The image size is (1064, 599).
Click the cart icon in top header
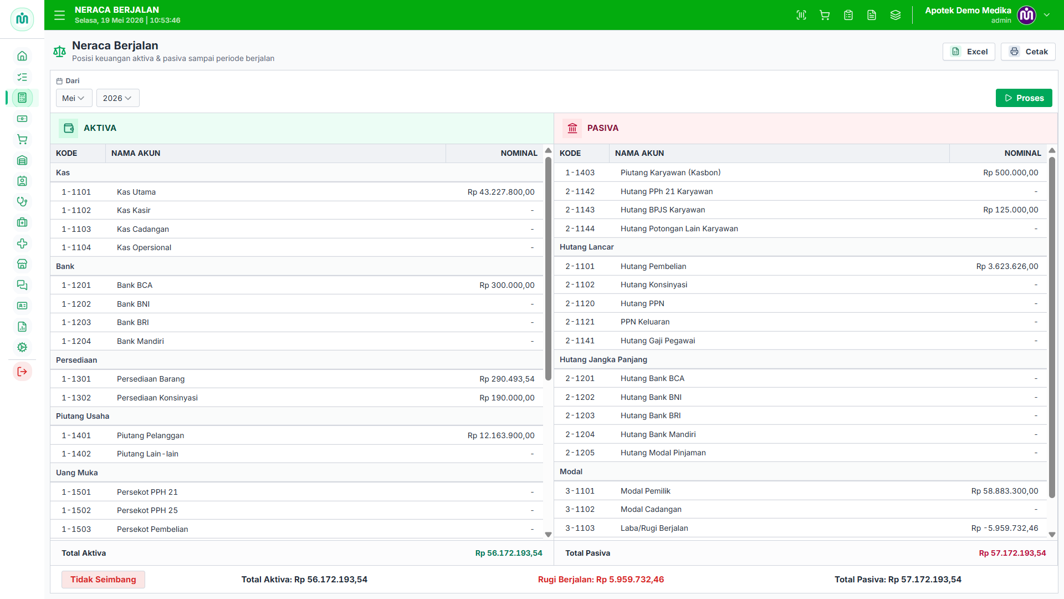pos(825,15)
